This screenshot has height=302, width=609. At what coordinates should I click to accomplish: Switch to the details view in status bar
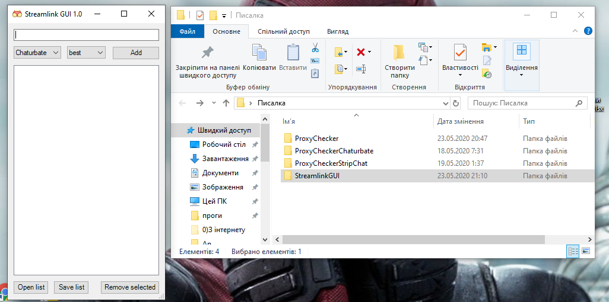[x=573, y=251]
